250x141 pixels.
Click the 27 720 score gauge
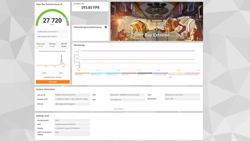(x=52, y=18)
